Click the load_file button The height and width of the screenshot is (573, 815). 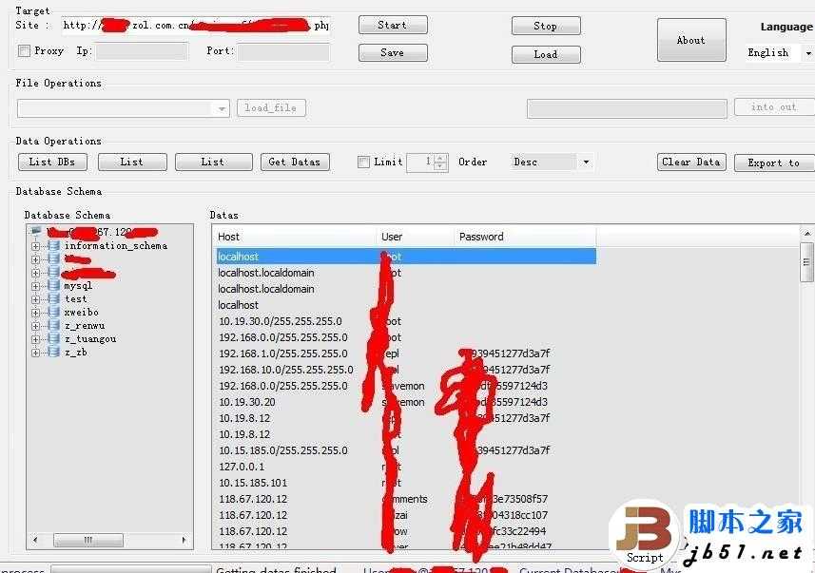pos(271,108)
